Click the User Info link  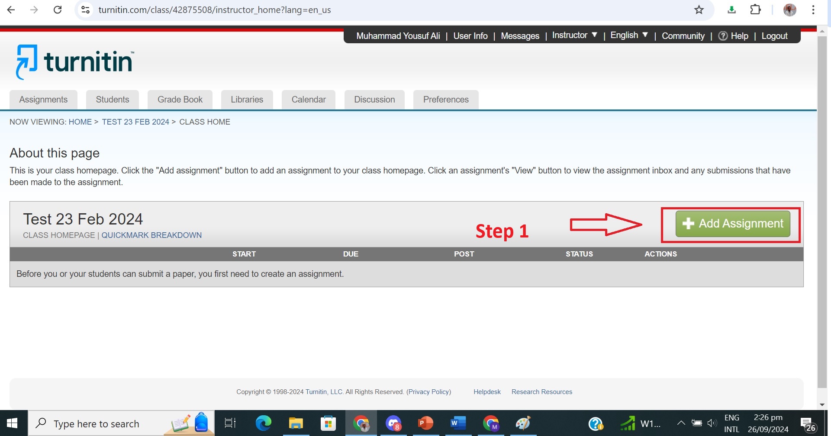pos(470,36)
